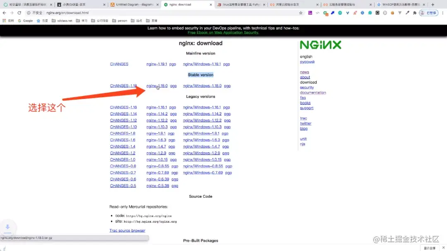The width and height of the screenshot is (447, 251).
Task: Open a new browser tab
Action: coord(433,5)
